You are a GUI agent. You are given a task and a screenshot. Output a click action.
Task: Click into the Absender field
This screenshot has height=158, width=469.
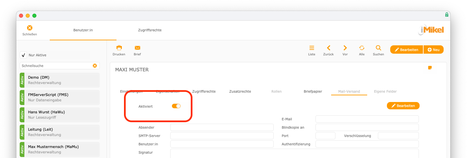point(222,127)
